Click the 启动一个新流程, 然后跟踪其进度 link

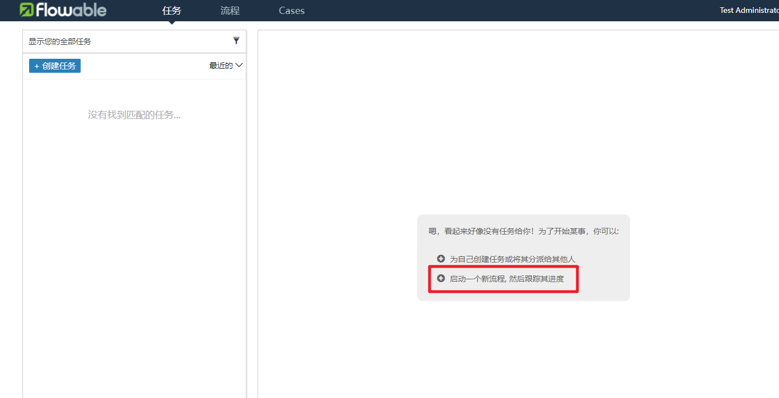507,279
